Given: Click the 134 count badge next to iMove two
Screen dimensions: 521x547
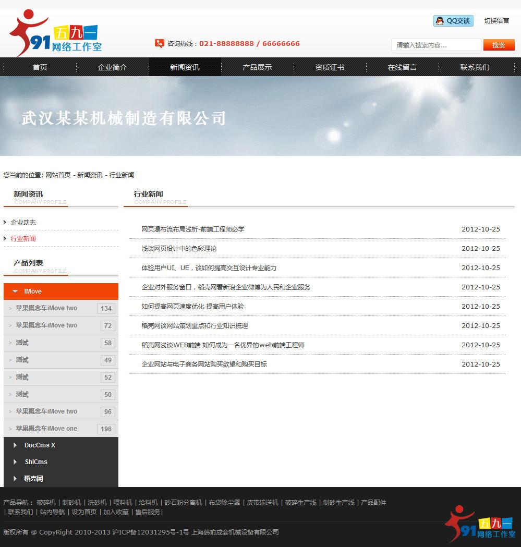Looking at the screenshot, I should tap(106, 308).
